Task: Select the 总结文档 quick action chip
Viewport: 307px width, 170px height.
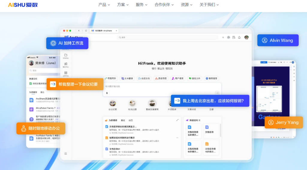Action: (144, 79)
